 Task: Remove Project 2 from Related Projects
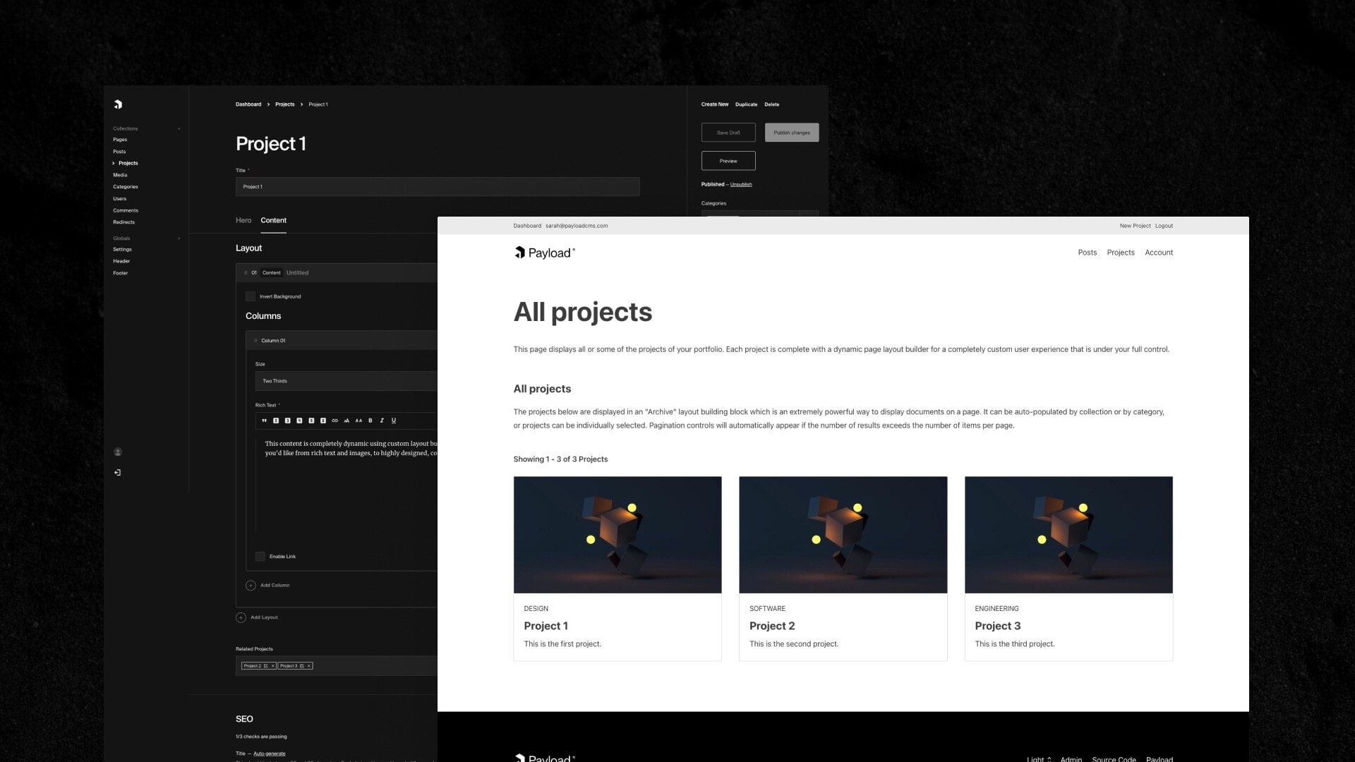(273, 666)
